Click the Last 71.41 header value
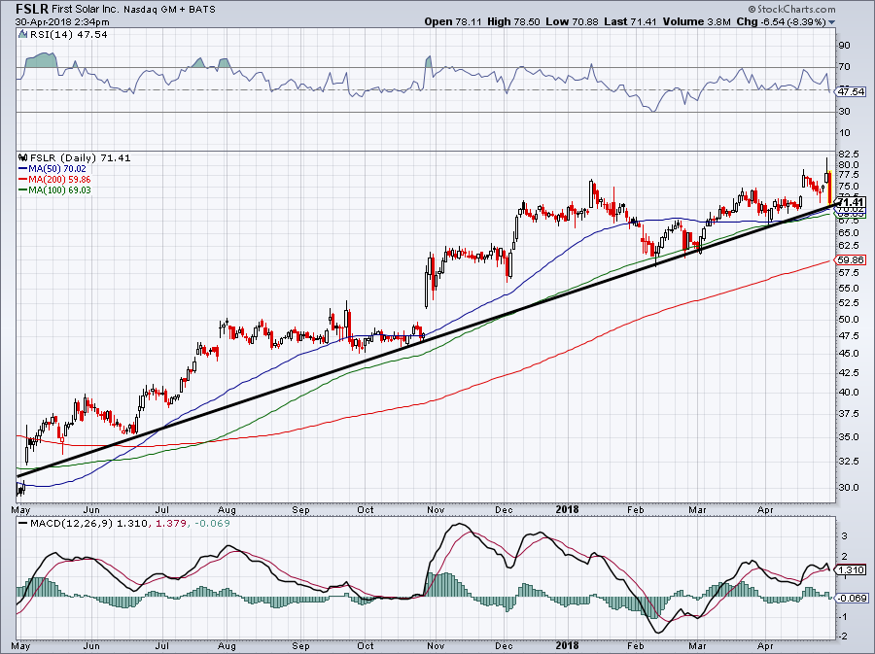The width and height of the screenshot is (875, 654). pyautogui.click(x=631, y=21)
